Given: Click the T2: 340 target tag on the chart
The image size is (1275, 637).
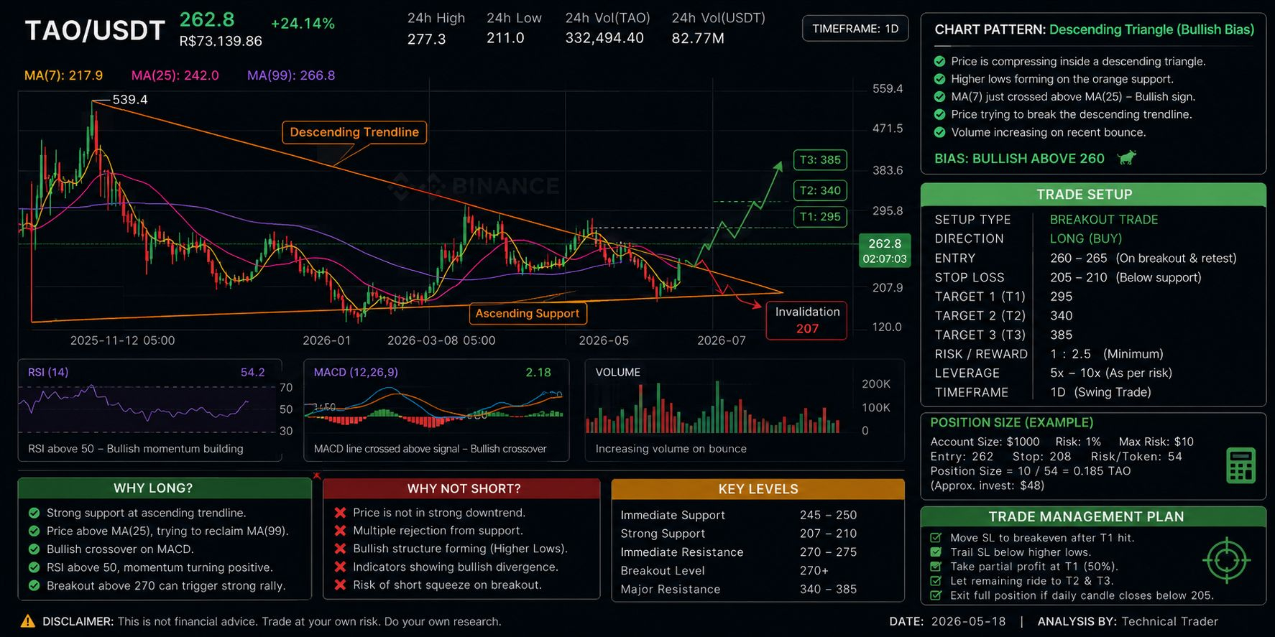Looking at the screenshot, I should [x=820, y=190].
